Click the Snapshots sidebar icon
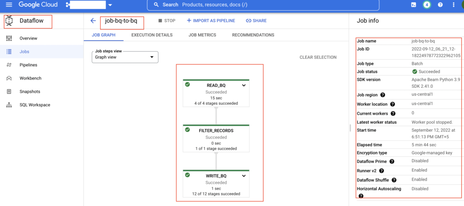 point(9,92)
